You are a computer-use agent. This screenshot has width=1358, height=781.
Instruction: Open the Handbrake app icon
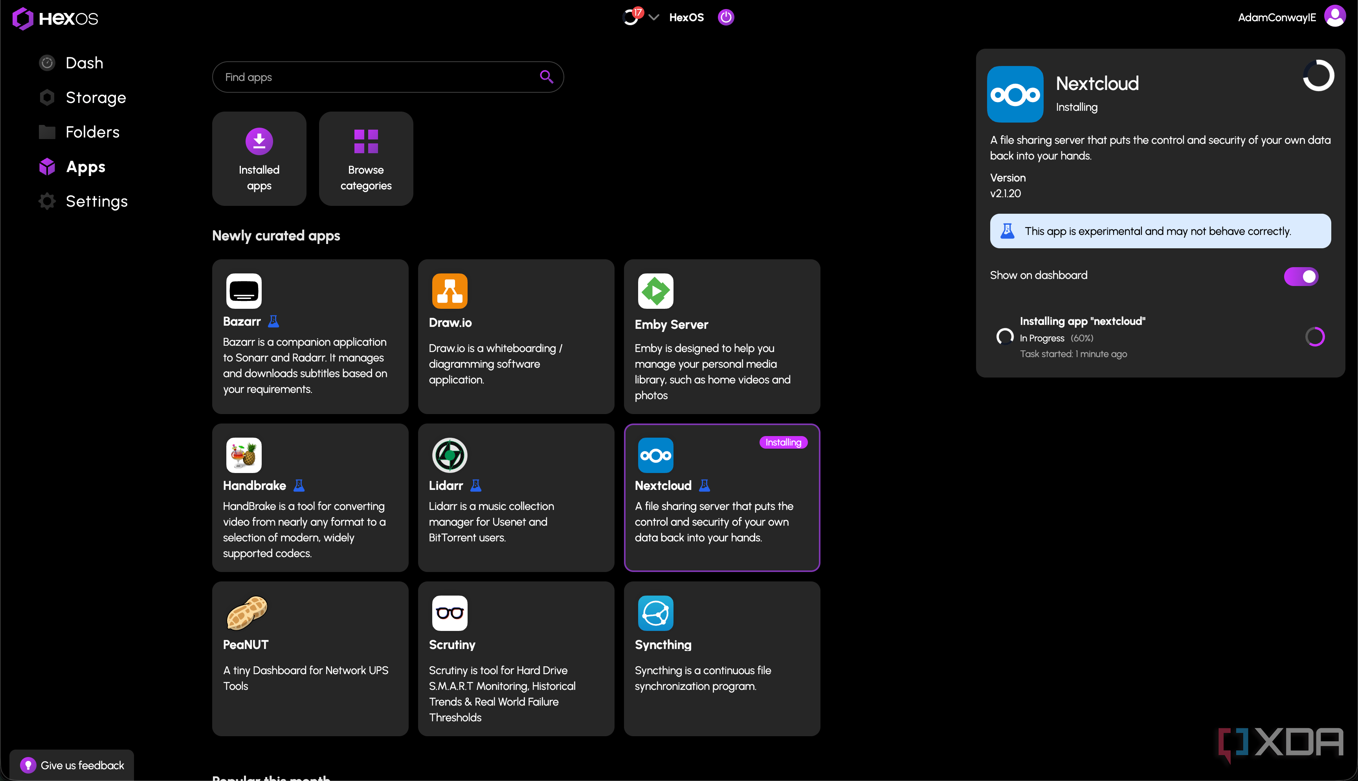244,455
